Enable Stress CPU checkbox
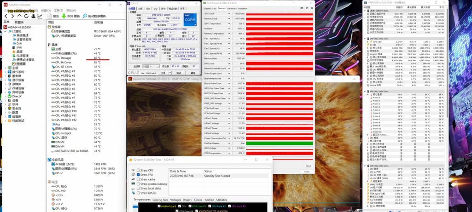472x212 pixels. pos(138,170)
